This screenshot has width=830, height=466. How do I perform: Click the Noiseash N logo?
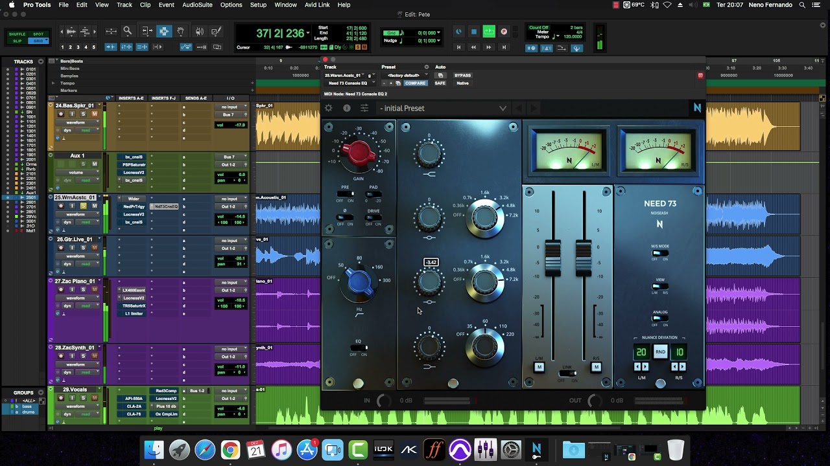click(x=697, y=108)
